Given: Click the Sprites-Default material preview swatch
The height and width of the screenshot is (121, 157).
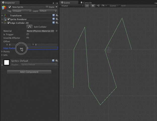Looking at the screenshot, I should (7, 62).
